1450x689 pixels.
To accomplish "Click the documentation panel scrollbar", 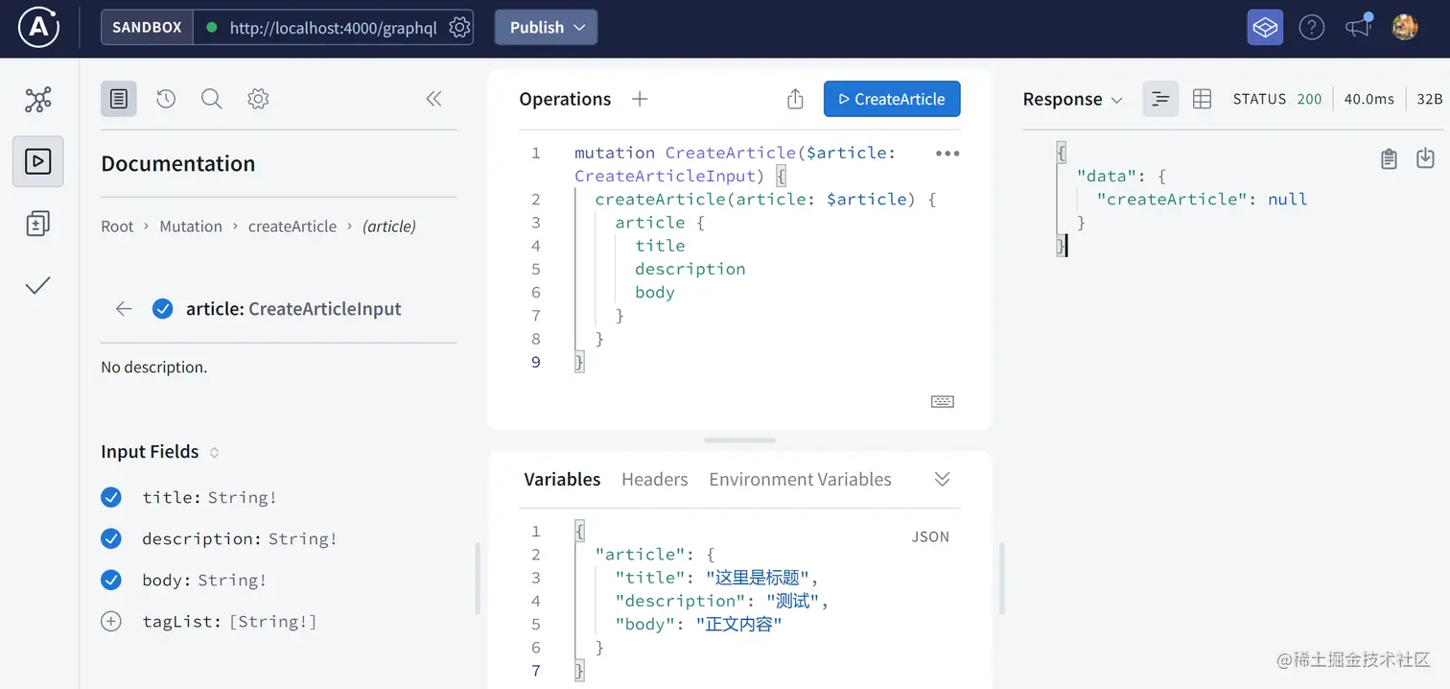I will click(x=478, y=578).
